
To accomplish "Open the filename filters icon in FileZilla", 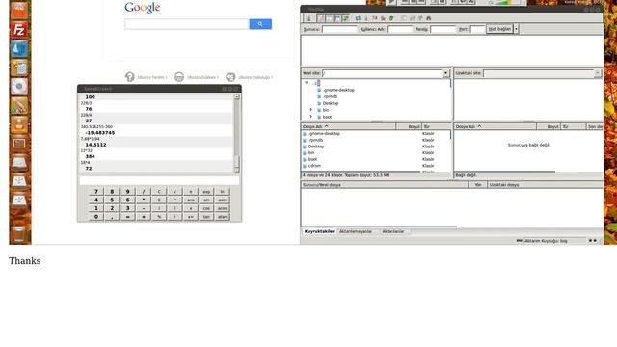I will tap(404, 18).
